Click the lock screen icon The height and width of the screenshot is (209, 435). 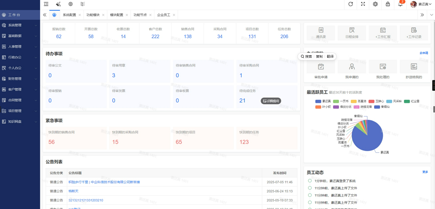pos(388,4)
